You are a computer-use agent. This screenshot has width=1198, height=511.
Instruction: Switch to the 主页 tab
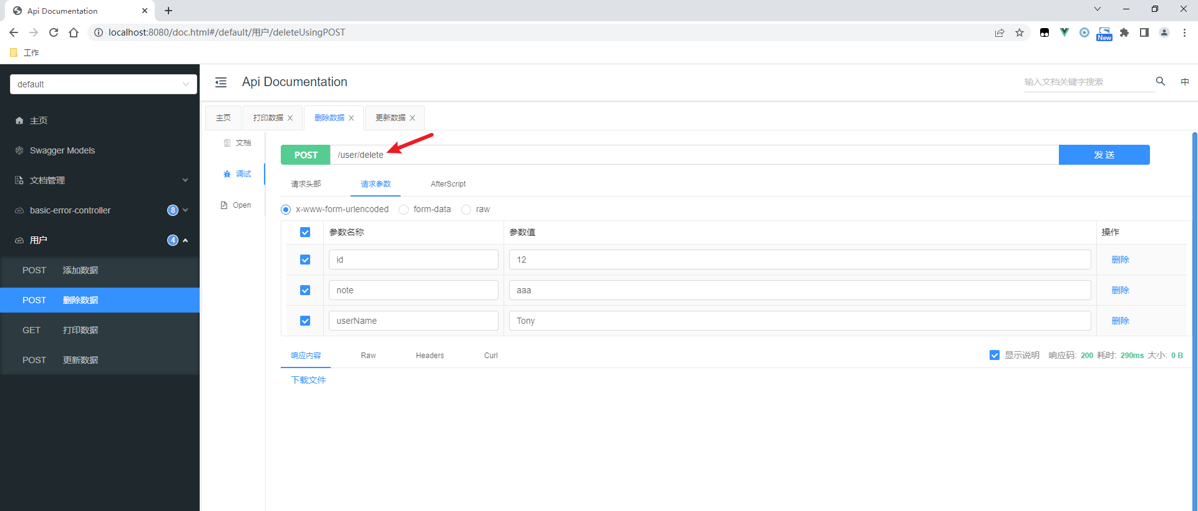pyautogui.click(x=223, y=118)
